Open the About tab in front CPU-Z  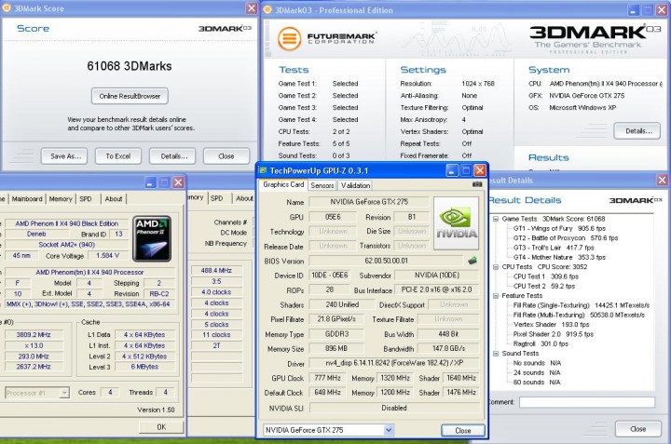tap(114, 198)
